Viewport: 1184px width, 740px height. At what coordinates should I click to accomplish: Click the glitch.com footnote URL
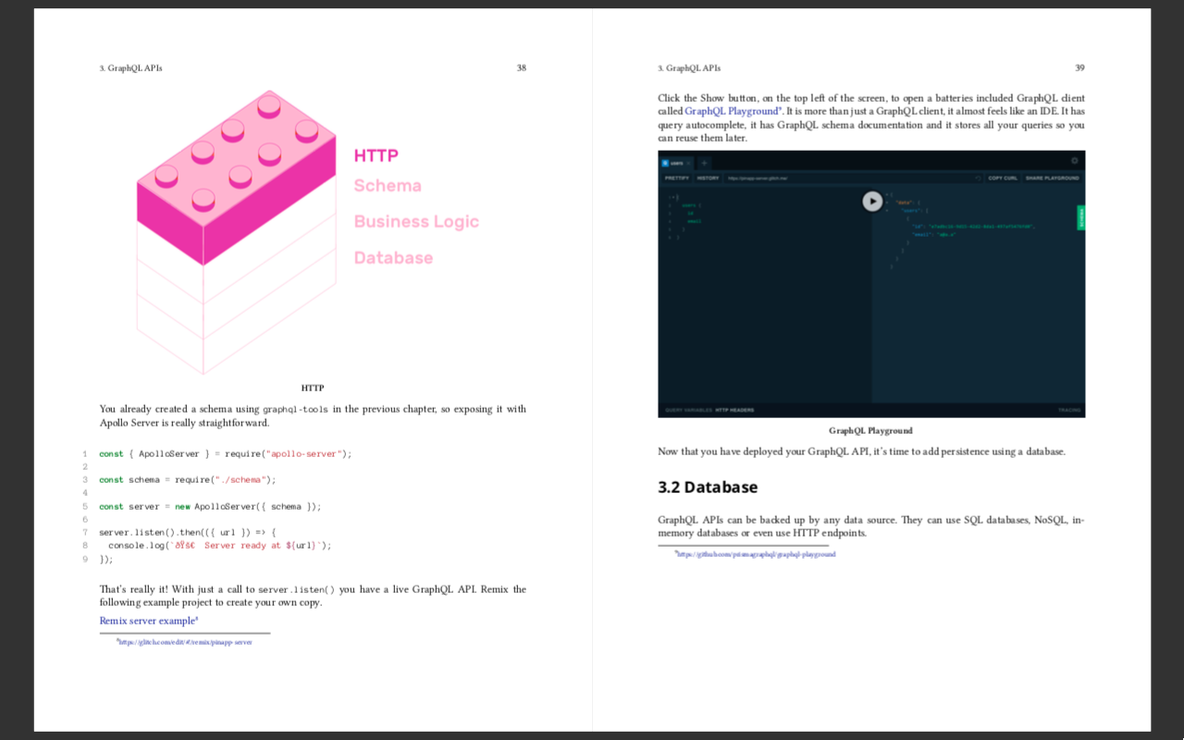click(183, 642)
